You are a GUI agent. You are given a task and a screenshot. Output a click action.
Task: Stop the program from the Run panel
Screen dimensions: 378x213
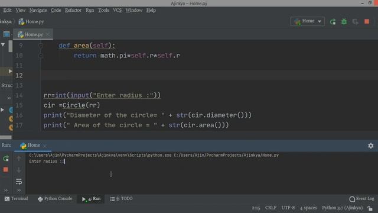point(6,170)
